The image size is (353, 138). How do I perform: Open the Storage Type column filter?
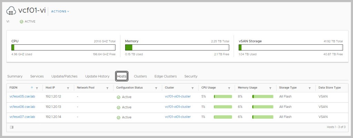tap(310, 88)
